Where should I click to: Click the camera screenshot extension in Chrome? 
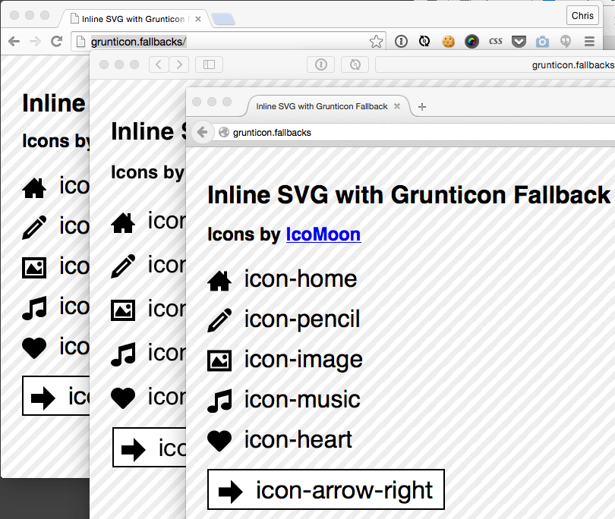pyautogui.click(x=542, y=42)
